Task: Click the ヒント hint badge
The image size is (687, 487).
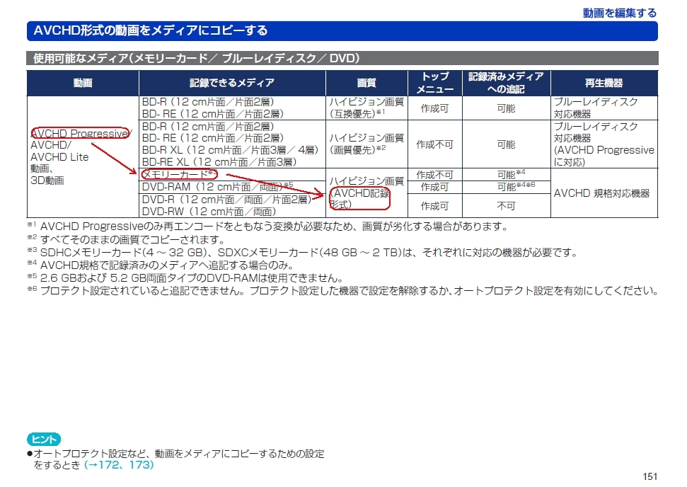Action: (44, 440)
